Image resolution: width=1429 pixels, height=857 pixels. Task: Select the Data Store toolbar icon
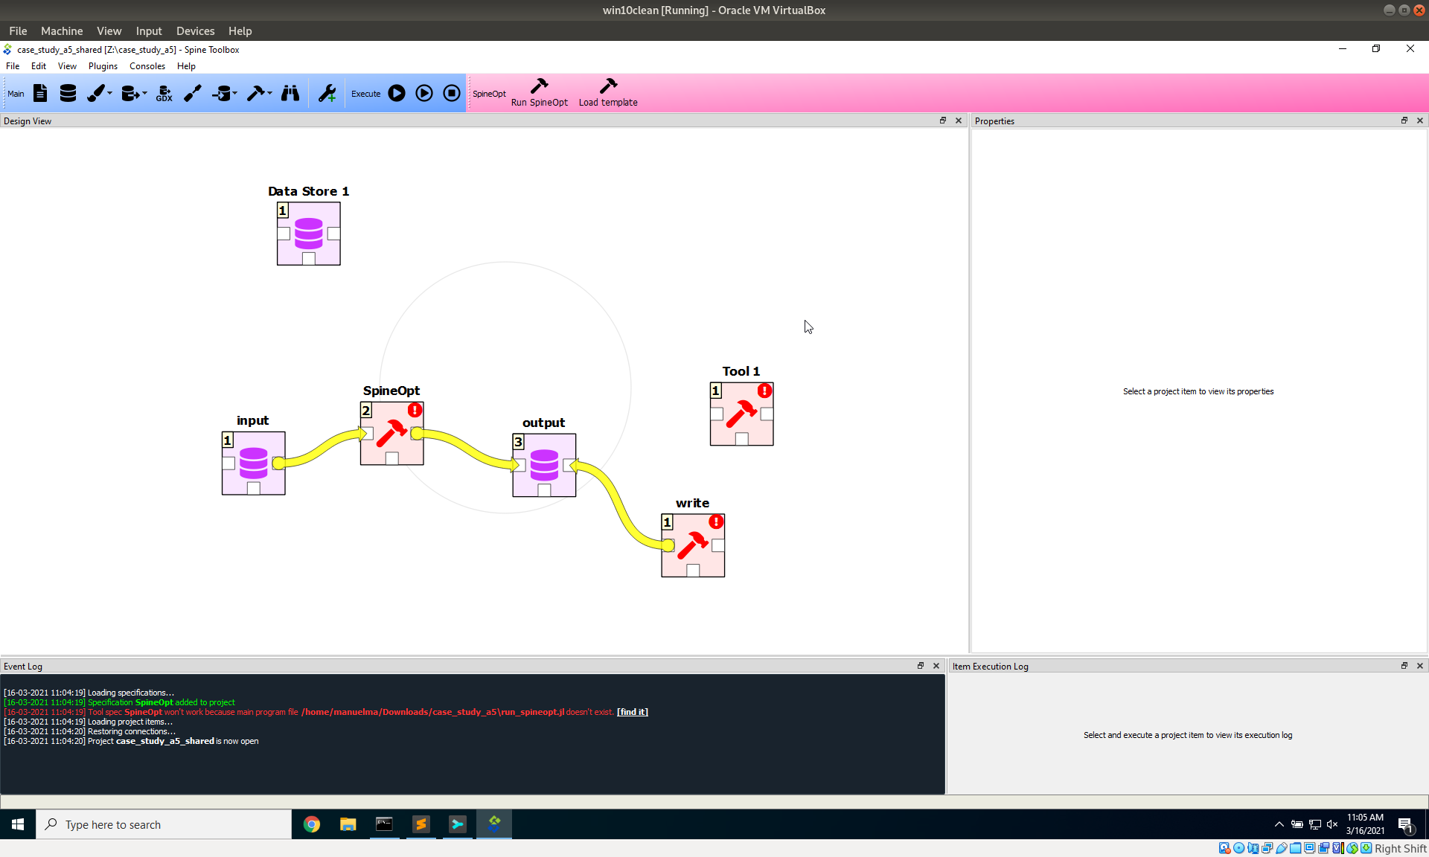(x=68, y=93)
